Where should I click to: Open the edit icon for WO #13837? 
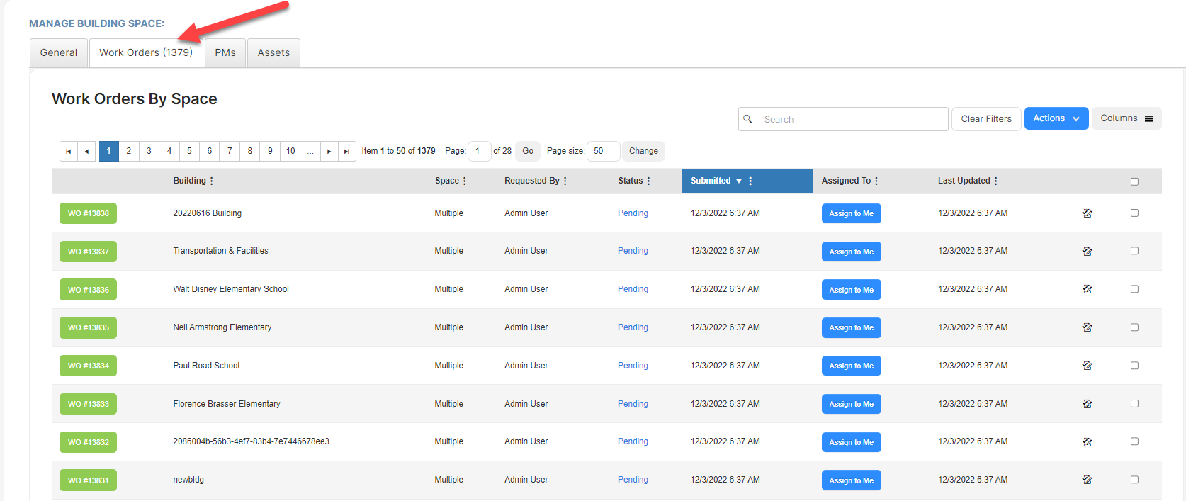coord(1087,252)
